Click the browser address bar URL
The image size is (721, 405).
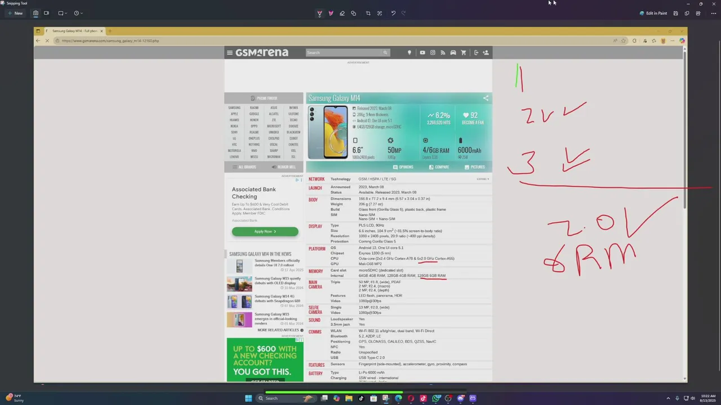pyautogui.click(x=110, y=40)
